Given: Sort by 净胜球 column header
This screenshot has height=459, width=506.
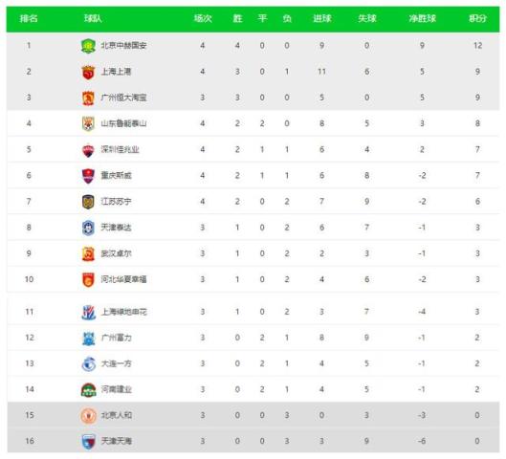Looking at the screenshot, I should click(x=422, y=18).
